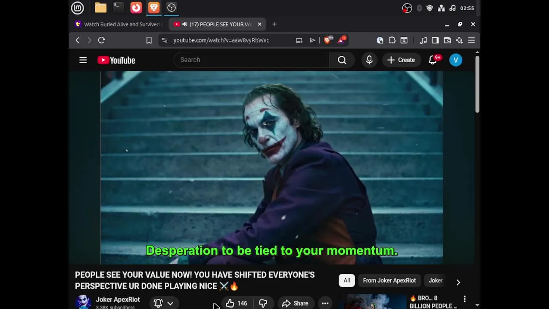Launch the file manager from panel

click(101, 8)
